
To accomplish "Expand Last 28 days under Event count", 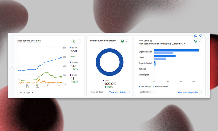I will [99, 92].
